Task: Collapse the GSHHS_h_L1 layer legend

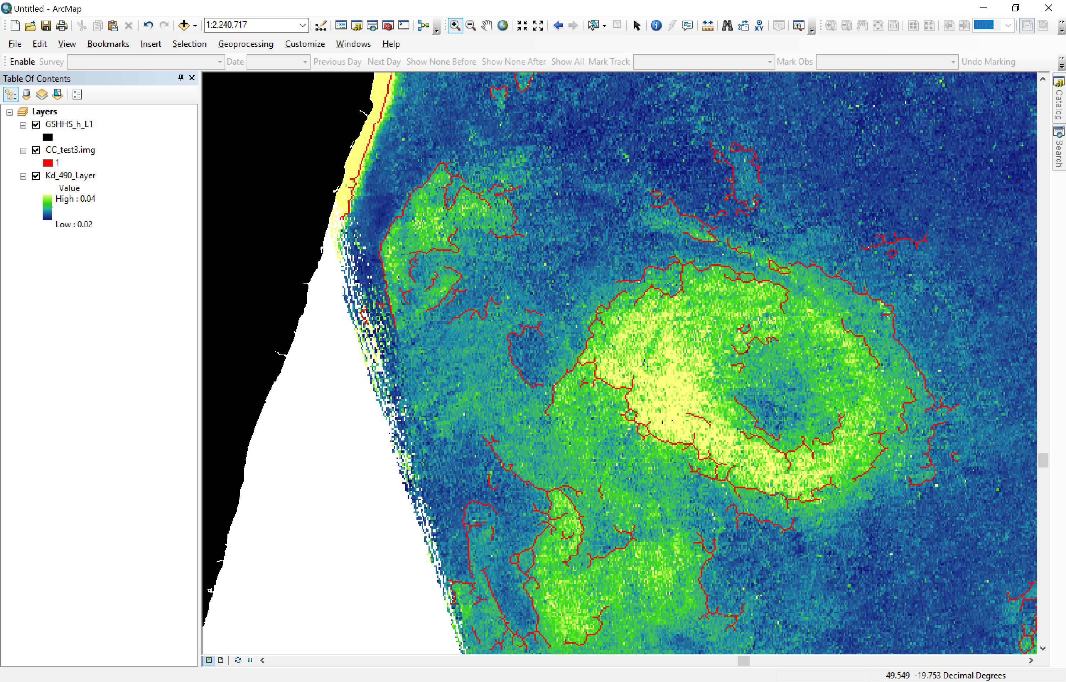Action: pos(23,125)
